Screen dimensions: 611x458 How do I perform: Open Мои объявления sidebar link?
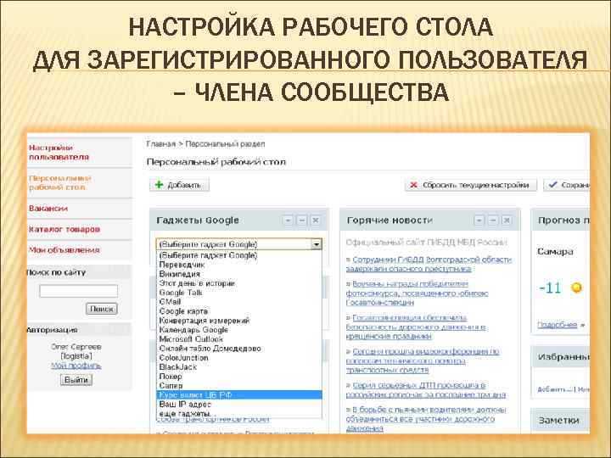pos(64,250)
